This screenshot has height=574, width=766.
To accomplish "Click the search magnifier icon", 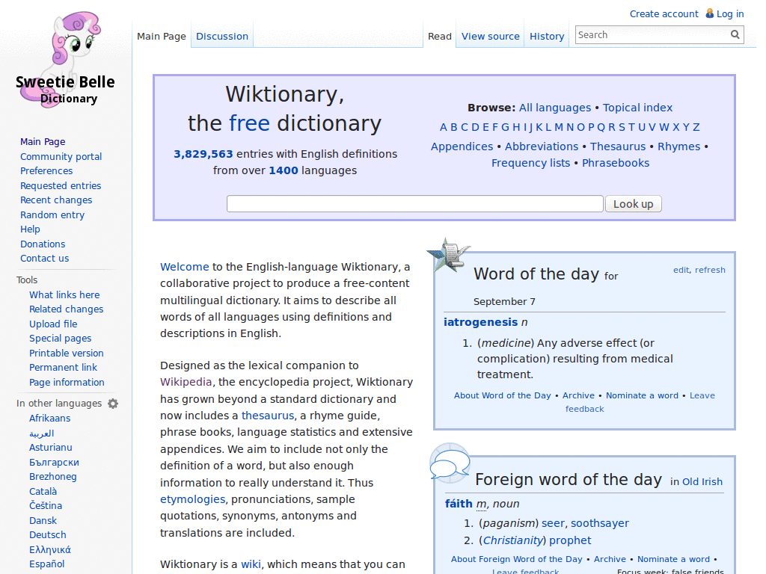I will click(735, 34).
